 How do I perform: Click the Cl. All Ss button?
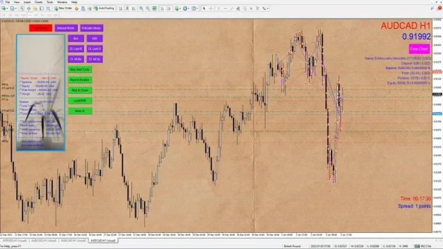94,59
